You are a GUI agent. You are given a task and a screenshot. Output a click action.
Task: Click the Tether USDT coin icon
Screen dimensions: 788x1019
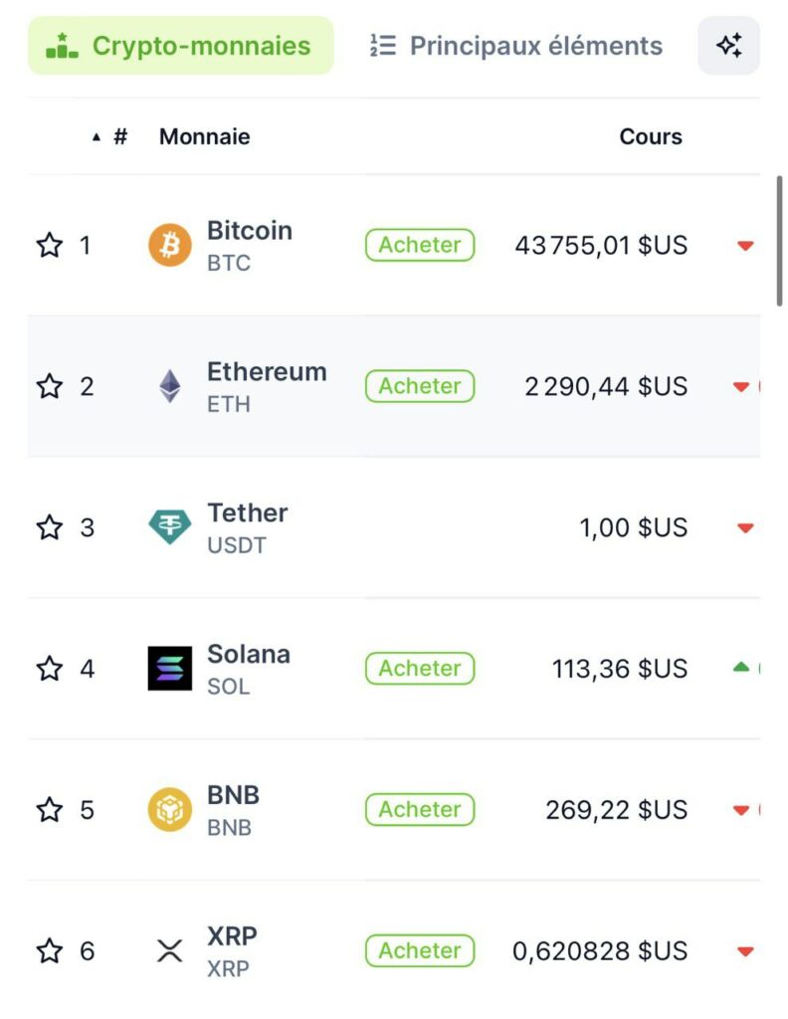172,527
